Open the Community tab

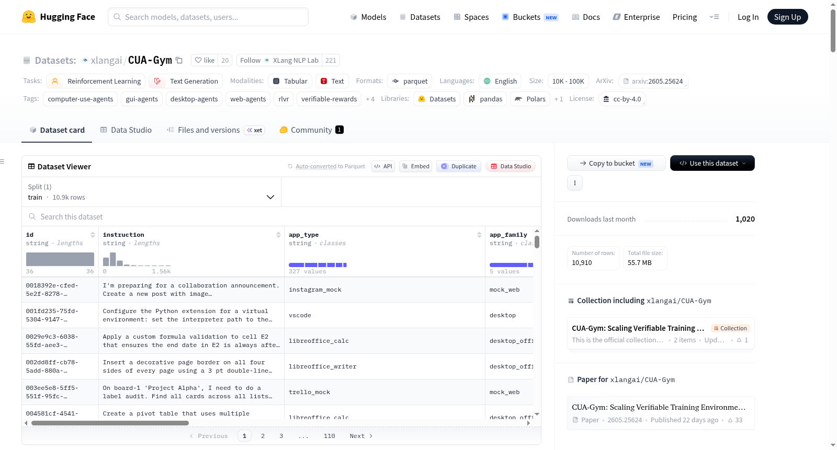click(x=312, y=130)
